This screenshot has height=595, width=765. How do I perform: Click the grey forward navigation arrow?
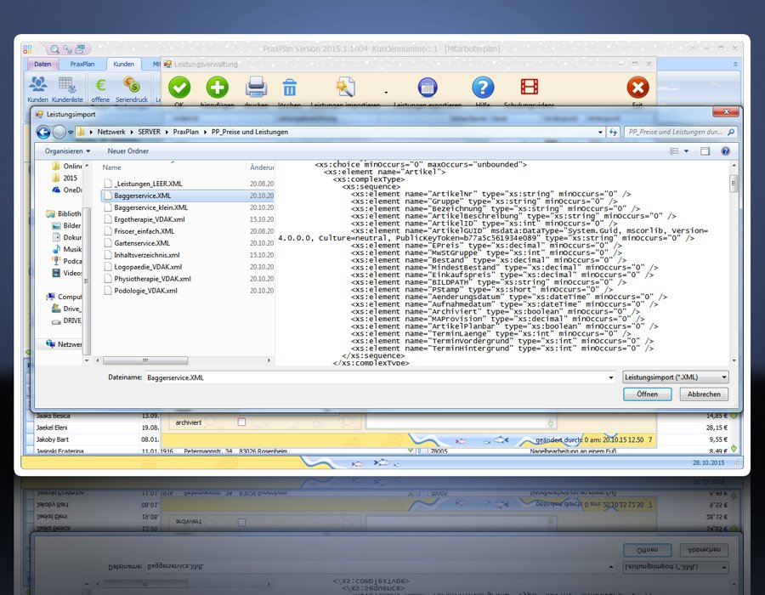[x=59, y=132]
